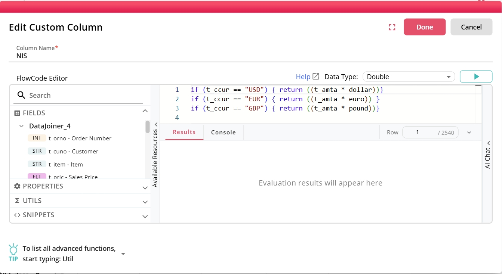Click the external link icon beside Help

tap(316, 77)
